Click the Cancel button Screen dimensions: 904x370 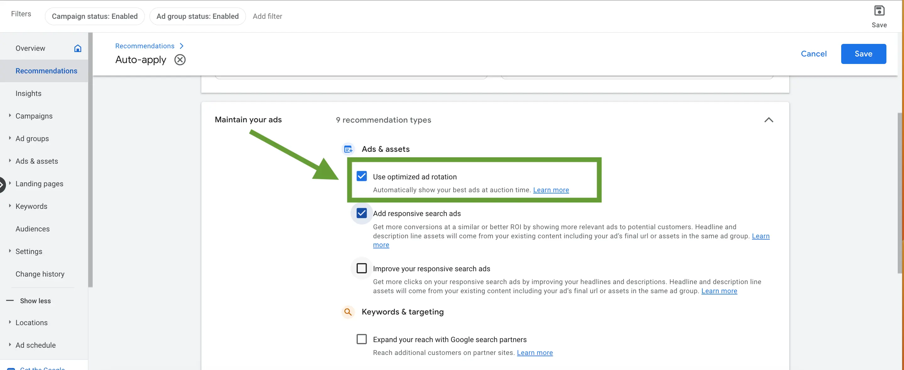[814, 54]
